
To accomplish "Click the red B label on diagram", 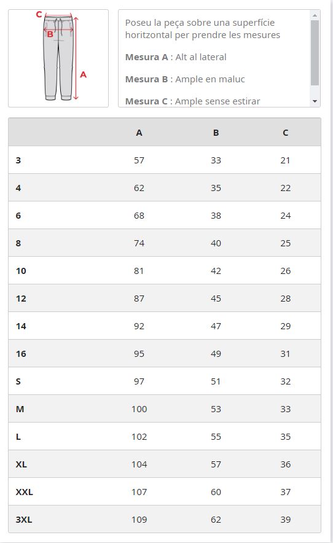I will (50, 34).
